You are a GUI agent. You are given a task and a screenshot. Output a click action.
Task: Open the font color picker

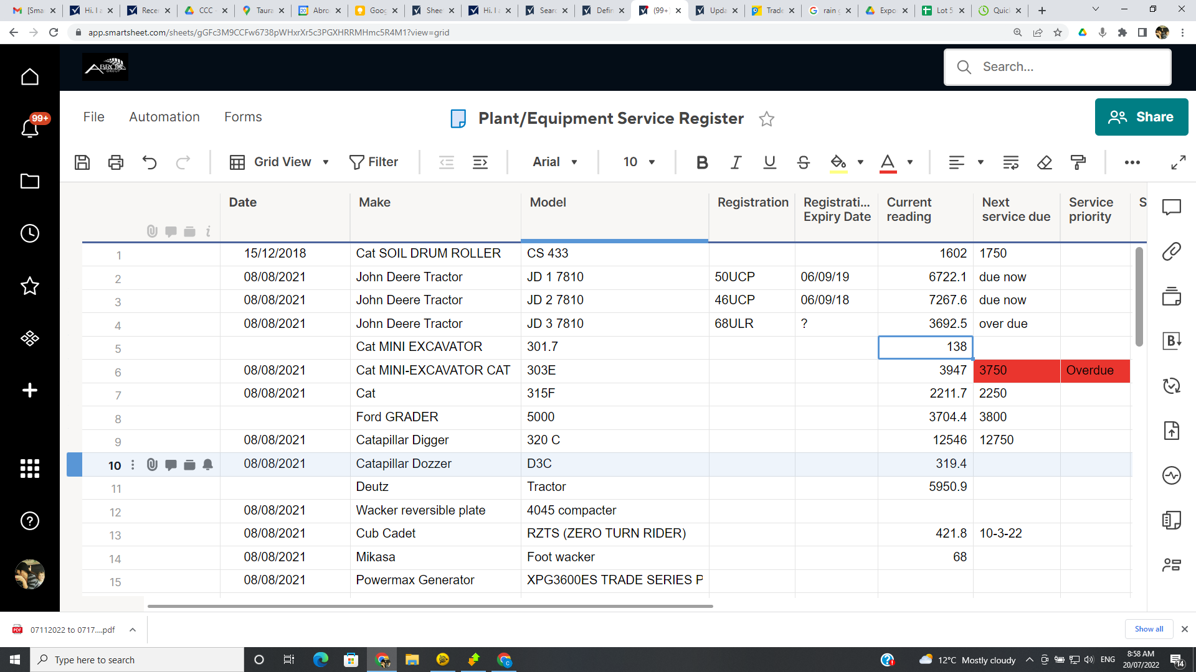point(889,162)
